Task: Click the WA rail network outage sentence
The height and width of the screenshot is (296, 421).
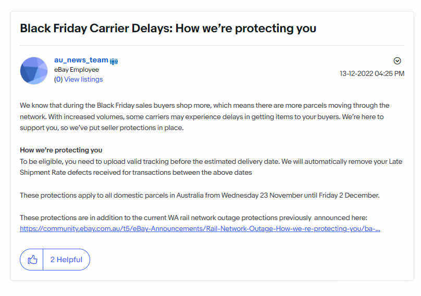Action: [193, 218]
